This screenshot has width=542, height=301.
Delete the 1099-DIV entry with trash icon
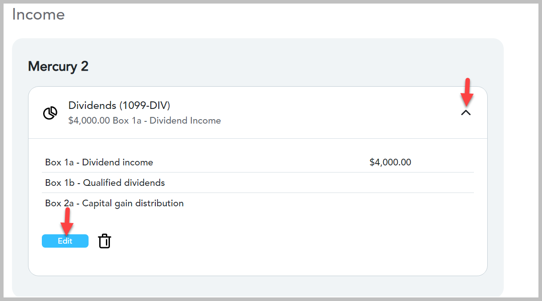pos(105,241)
